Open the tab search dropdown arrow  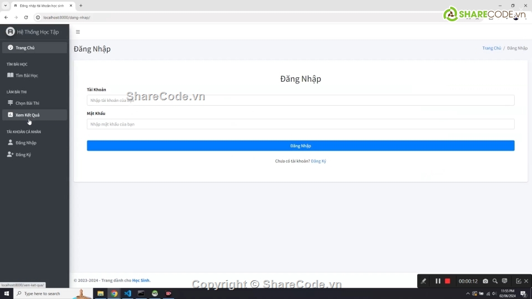click(6, 6)
